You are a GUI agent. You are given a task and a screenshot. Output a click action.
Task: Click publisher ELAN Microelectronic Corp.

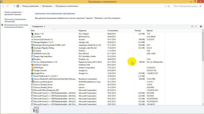(x=90, y=82)
